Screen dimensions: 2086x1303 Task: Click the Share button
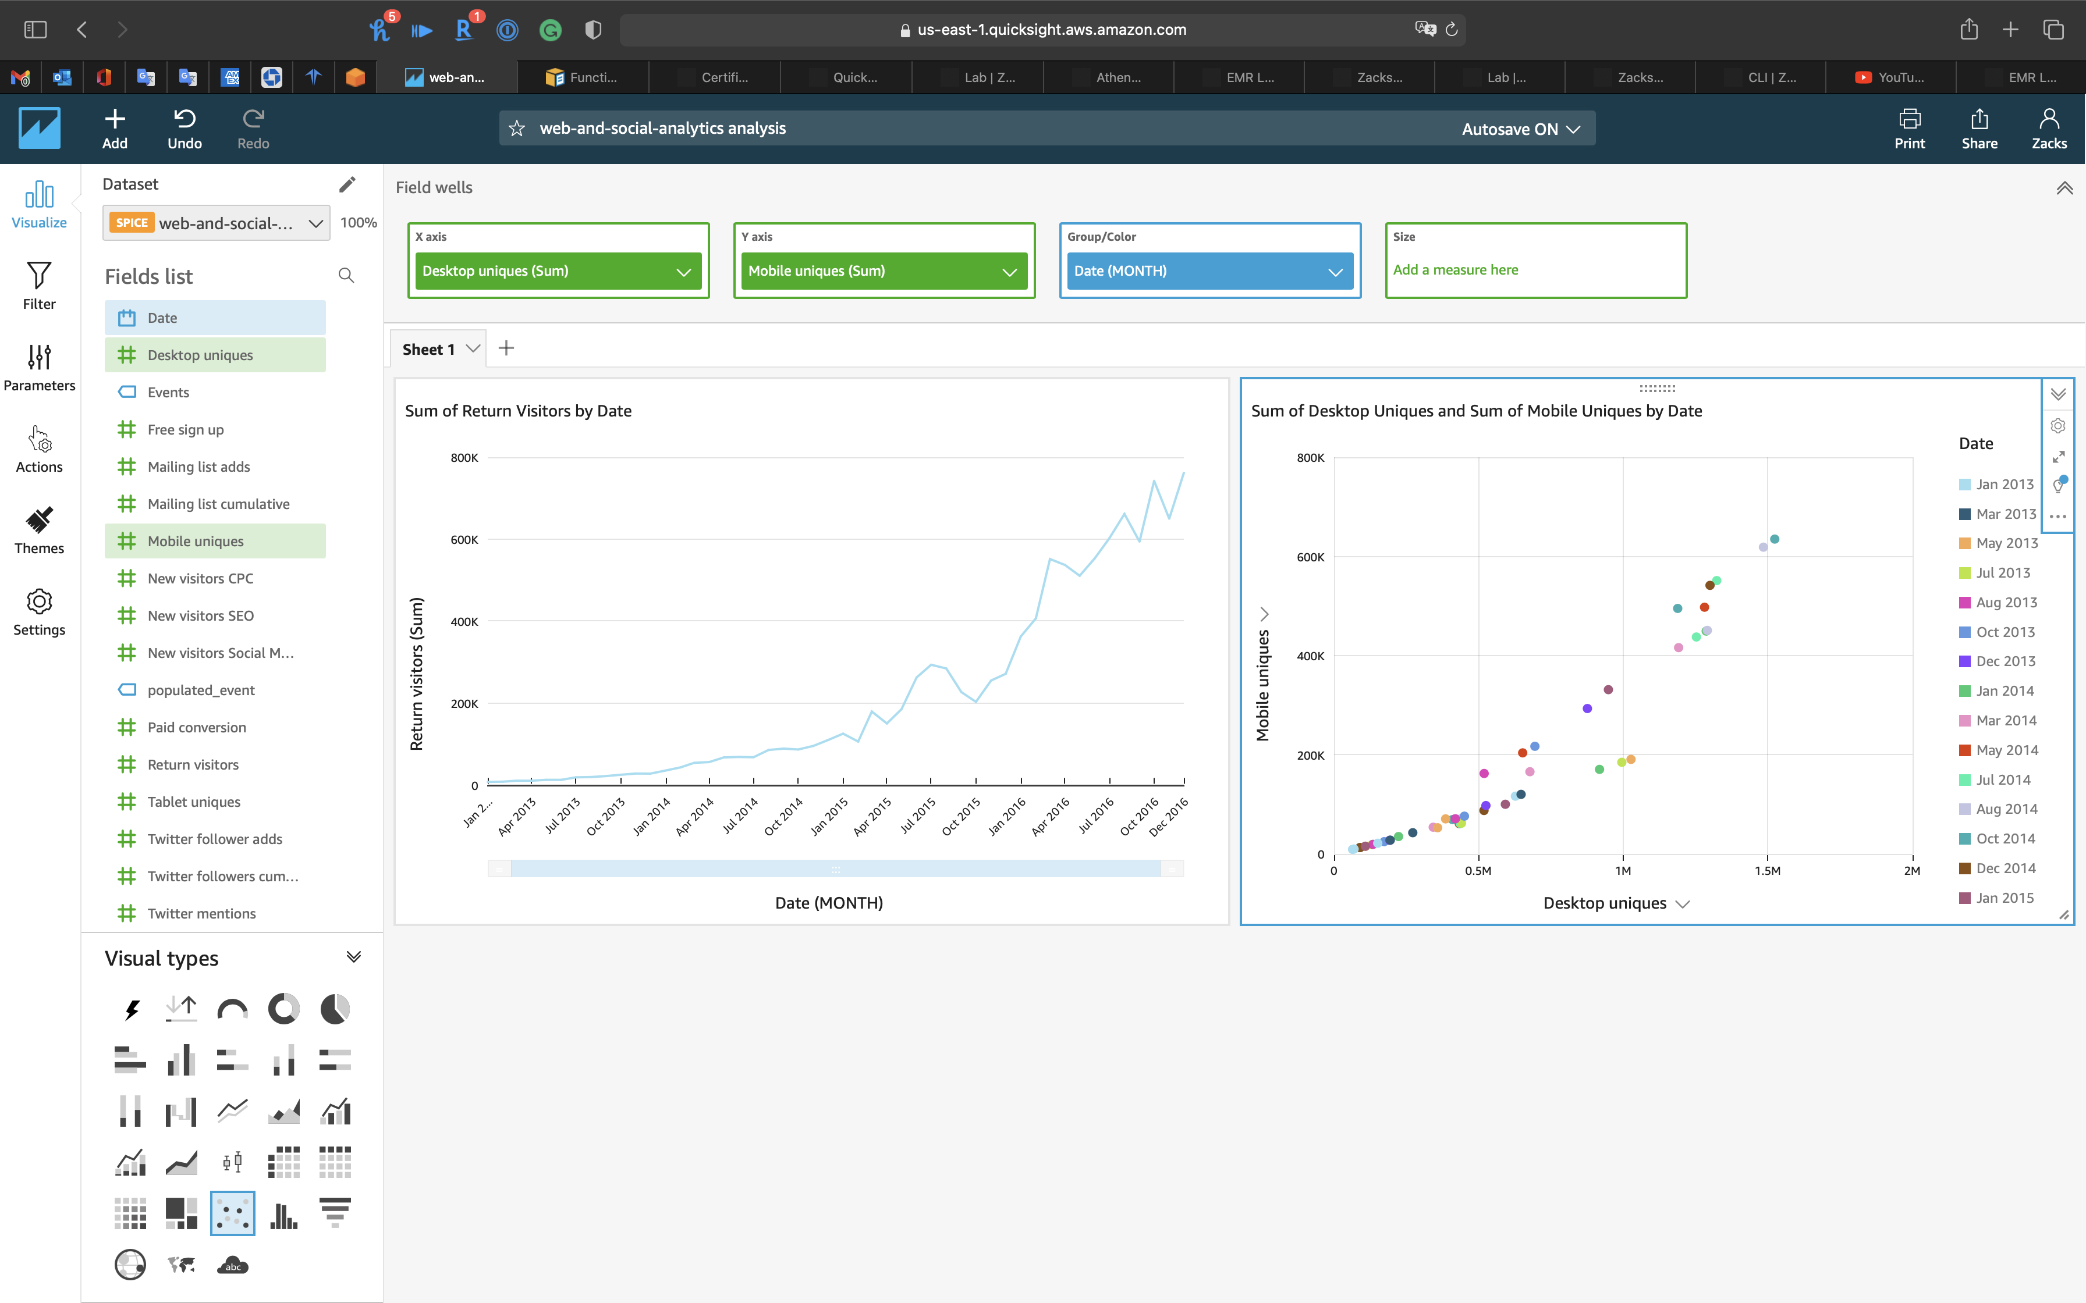[x=1979, y=129]
